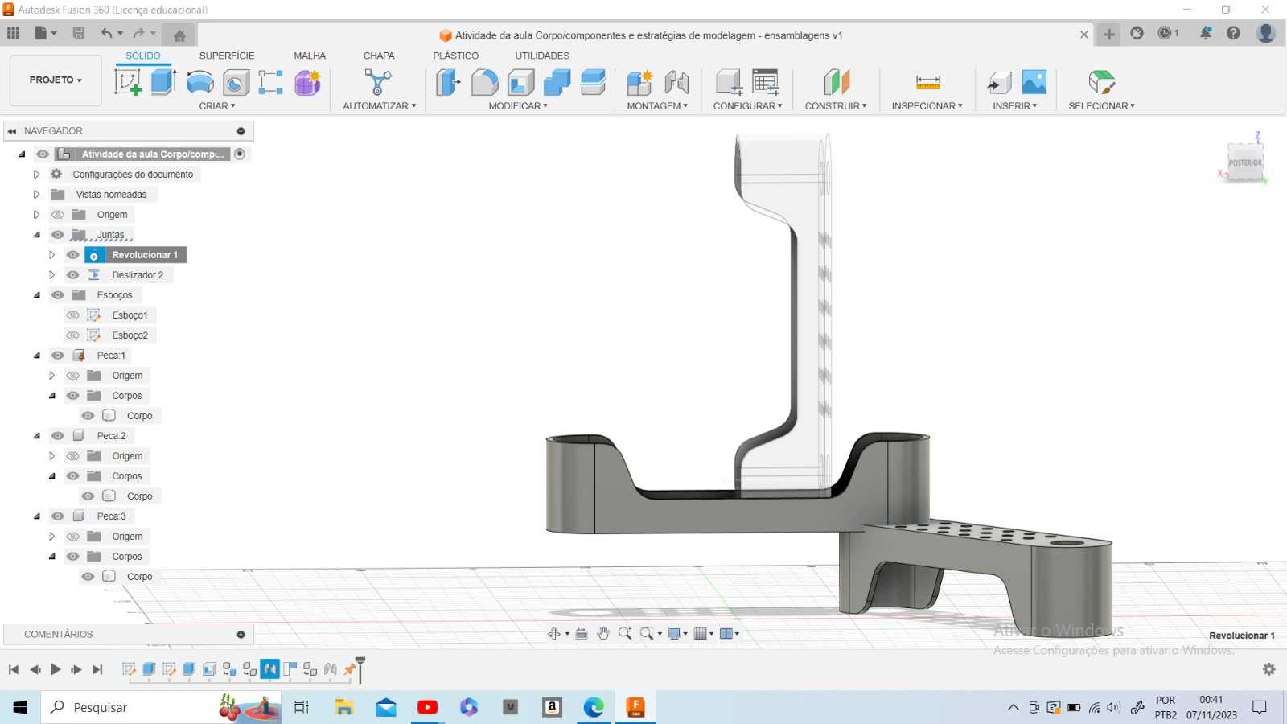This screenshot has height=724, width=1287.
Task: Expand Configurações do documento
Action: coord(36,174)
